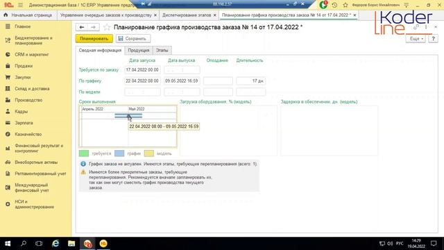Open Управление очередью заказов к производству tab
444x250 pixels.
coord(106,15)
